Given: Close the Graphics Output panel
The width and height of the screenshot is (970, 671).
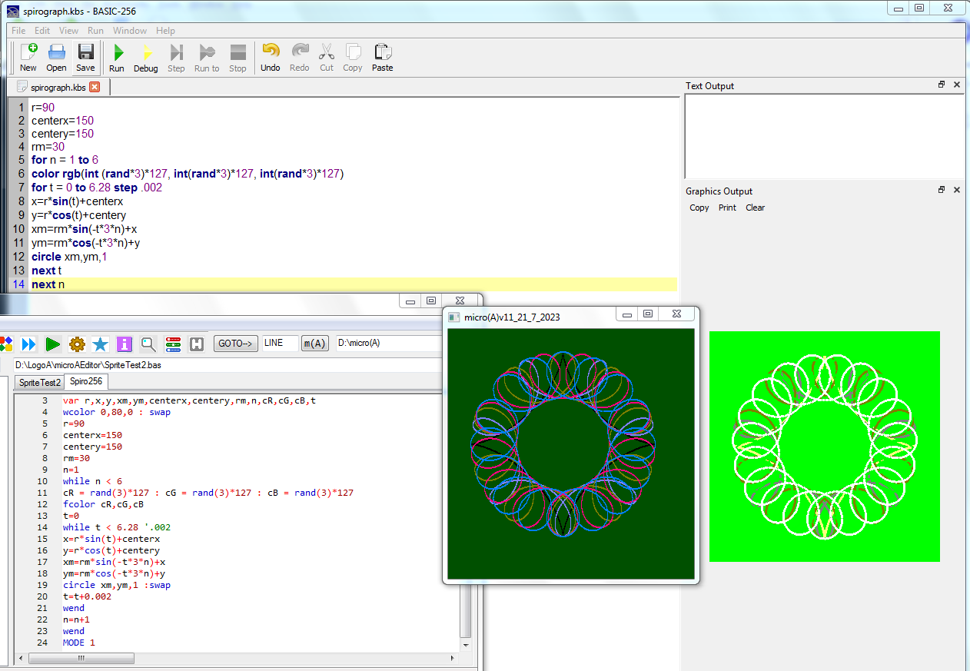Looking at the screenshot, I should pos(957,190).
